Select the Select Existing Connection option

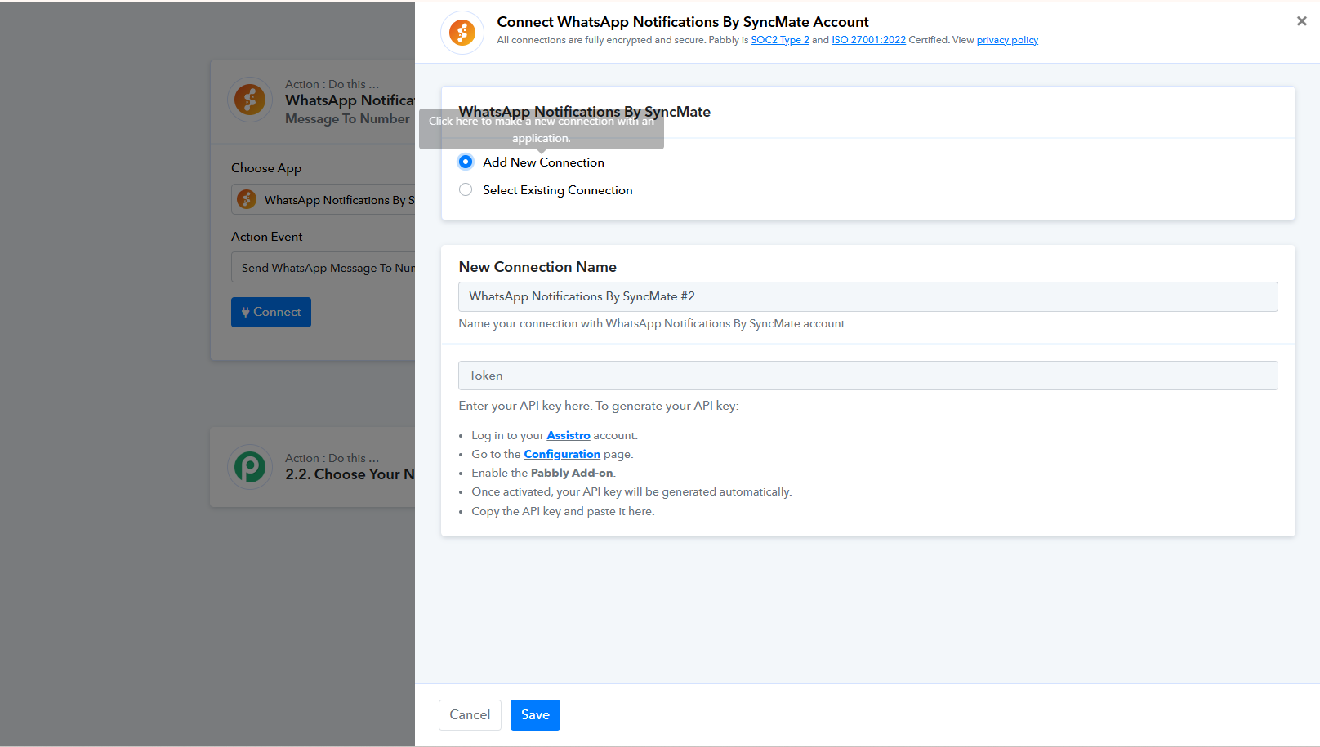(466, 189)
